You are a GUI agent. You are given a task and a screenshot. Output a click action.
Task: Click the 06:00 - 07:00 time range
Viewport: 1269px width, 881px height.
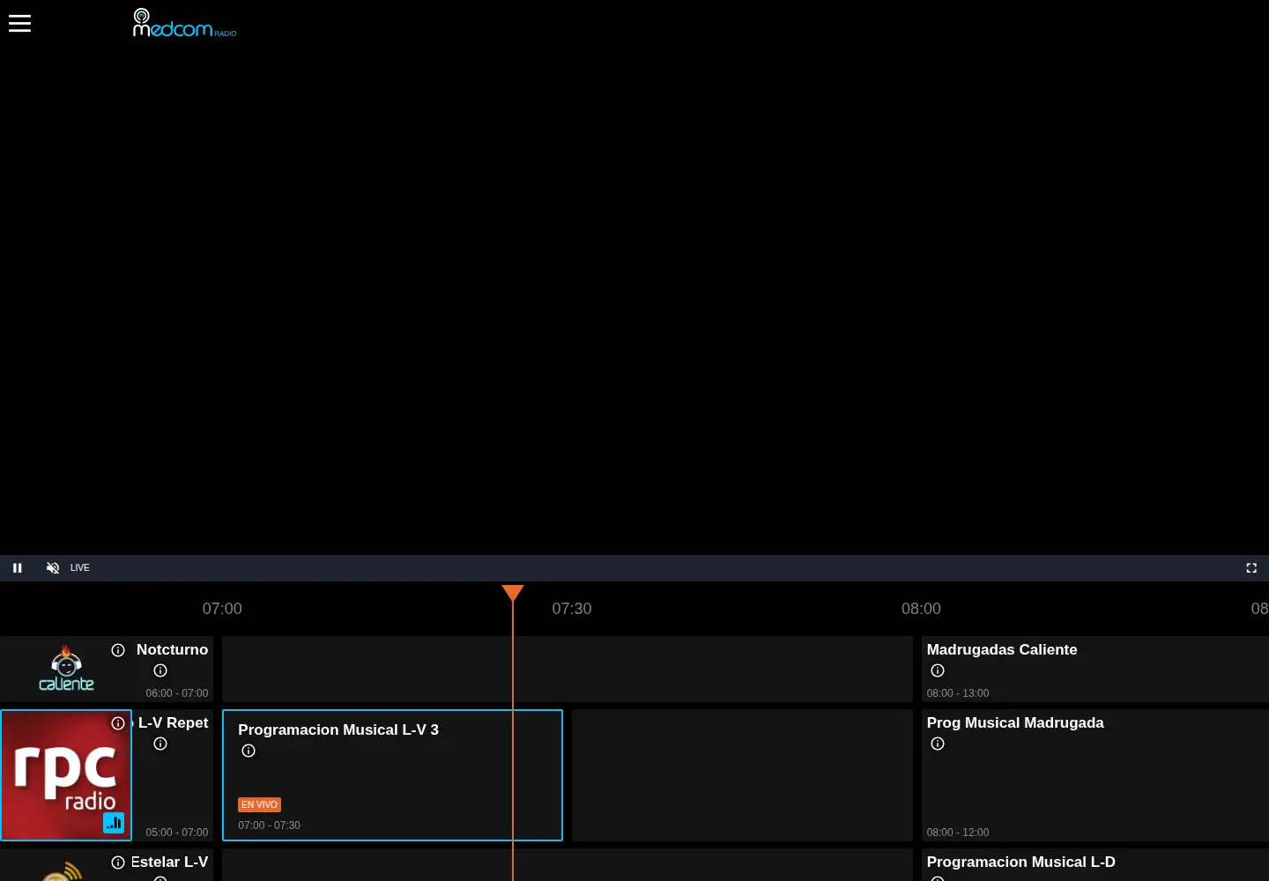coord(177,693)
